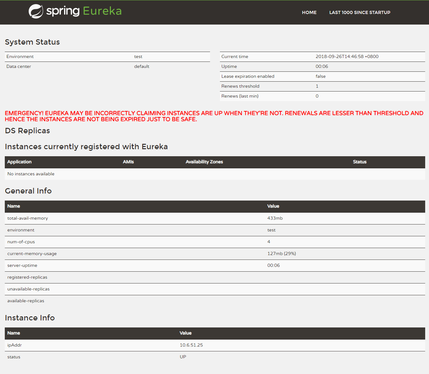
Task: Select the ipAddr row name
Action: pos(14,345)
